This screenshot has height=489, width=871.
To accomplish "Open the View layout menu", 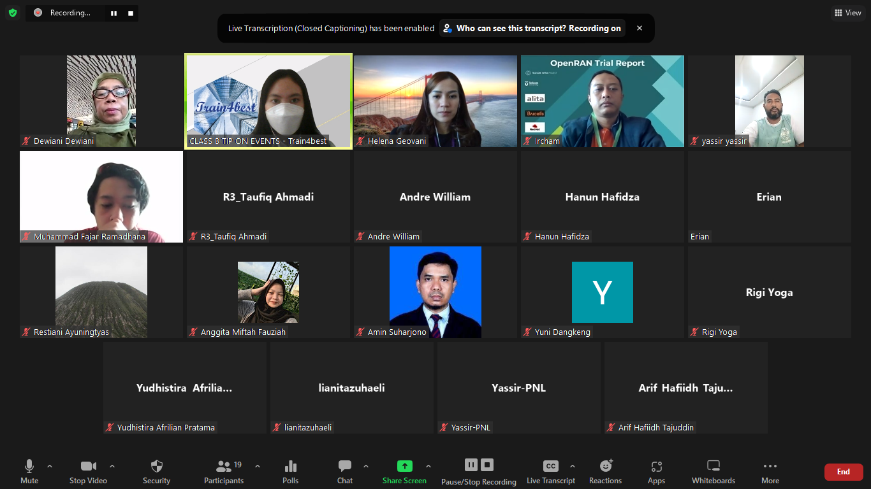I will pyautogui.click(x=847, y=13).
